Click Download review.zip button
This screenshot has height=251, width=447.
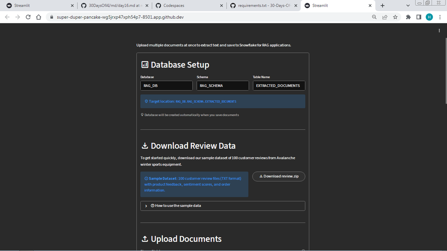(279, 176)
